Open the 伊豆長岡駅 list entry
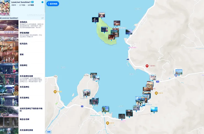Image resolution: width=204 pixels, height=134 pixels. point(22,36)
